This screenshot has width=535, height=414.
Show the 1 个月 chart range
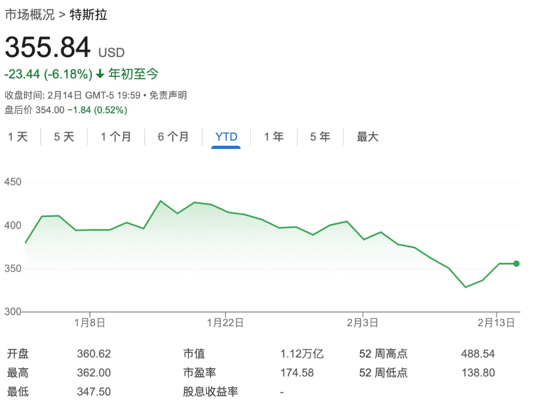[x=116, y=137]
